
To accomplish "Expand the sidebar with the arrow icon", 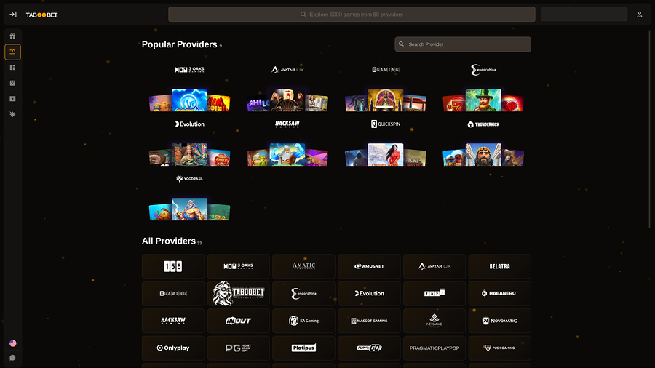I will click(13, 15).
